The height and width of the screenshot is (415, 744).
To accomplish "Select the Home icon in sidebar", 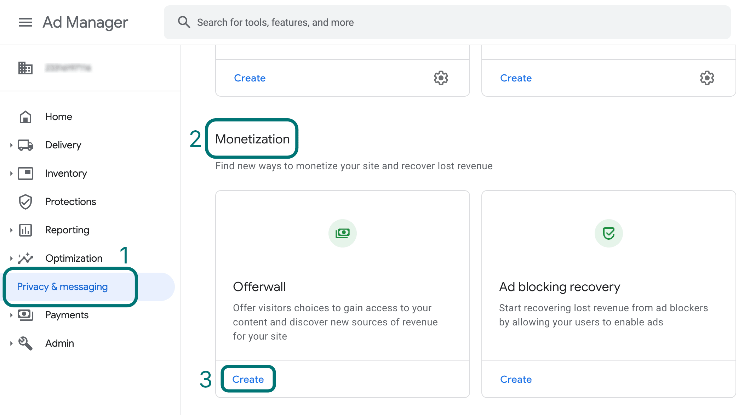I will (x=25, y=116).
